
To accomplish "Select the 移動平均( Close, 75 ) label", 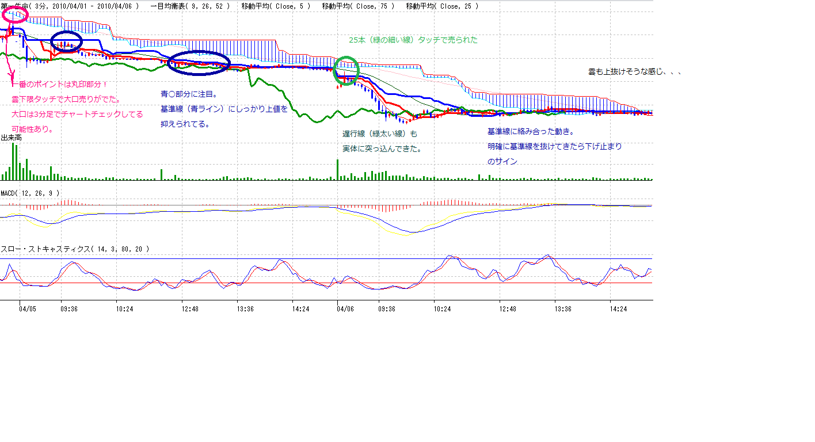I will click(x=358, y=6).
